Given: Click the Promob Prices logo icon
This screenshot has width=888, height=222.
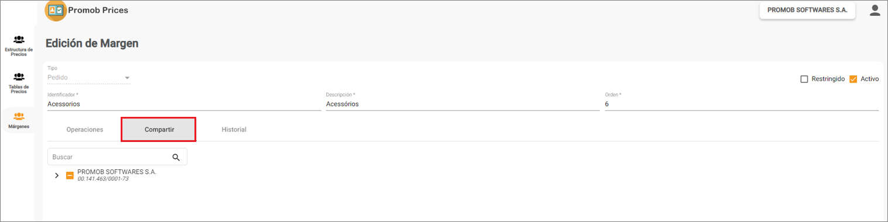Looking at the screenshot, I should [x=56, y=10].
